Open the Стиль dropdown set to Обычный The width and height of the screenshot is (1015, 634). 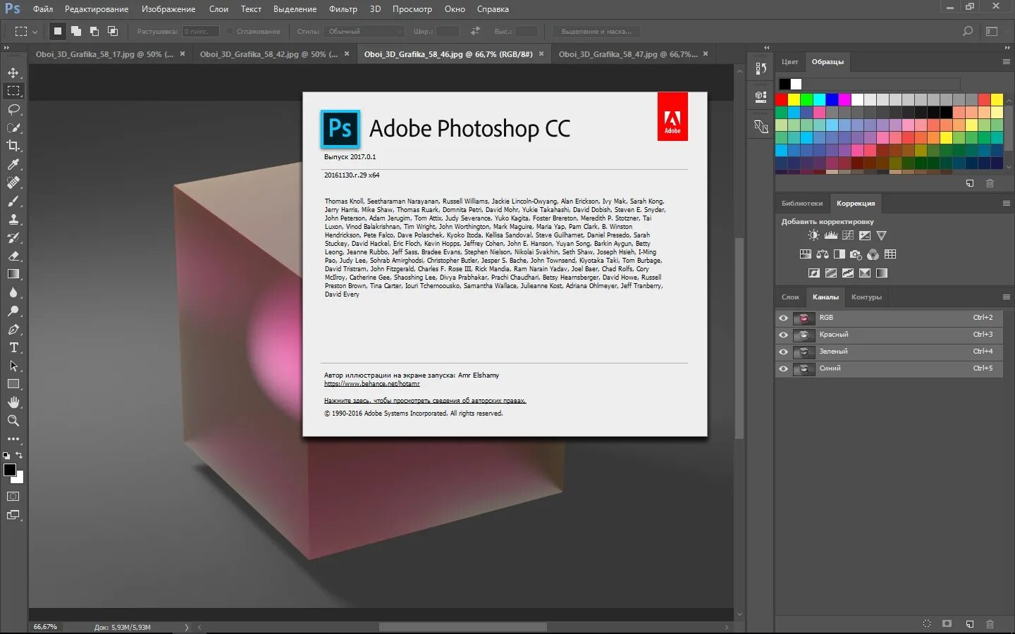pos(364,31)
